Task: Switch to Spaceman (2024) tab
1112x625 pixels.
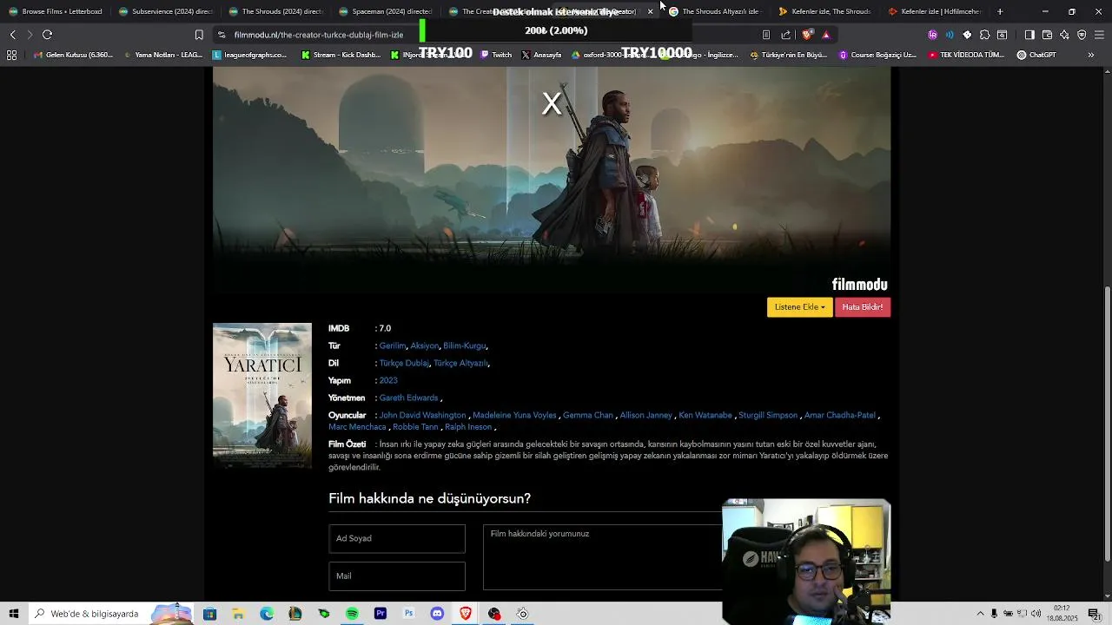Action: [385, 11]
